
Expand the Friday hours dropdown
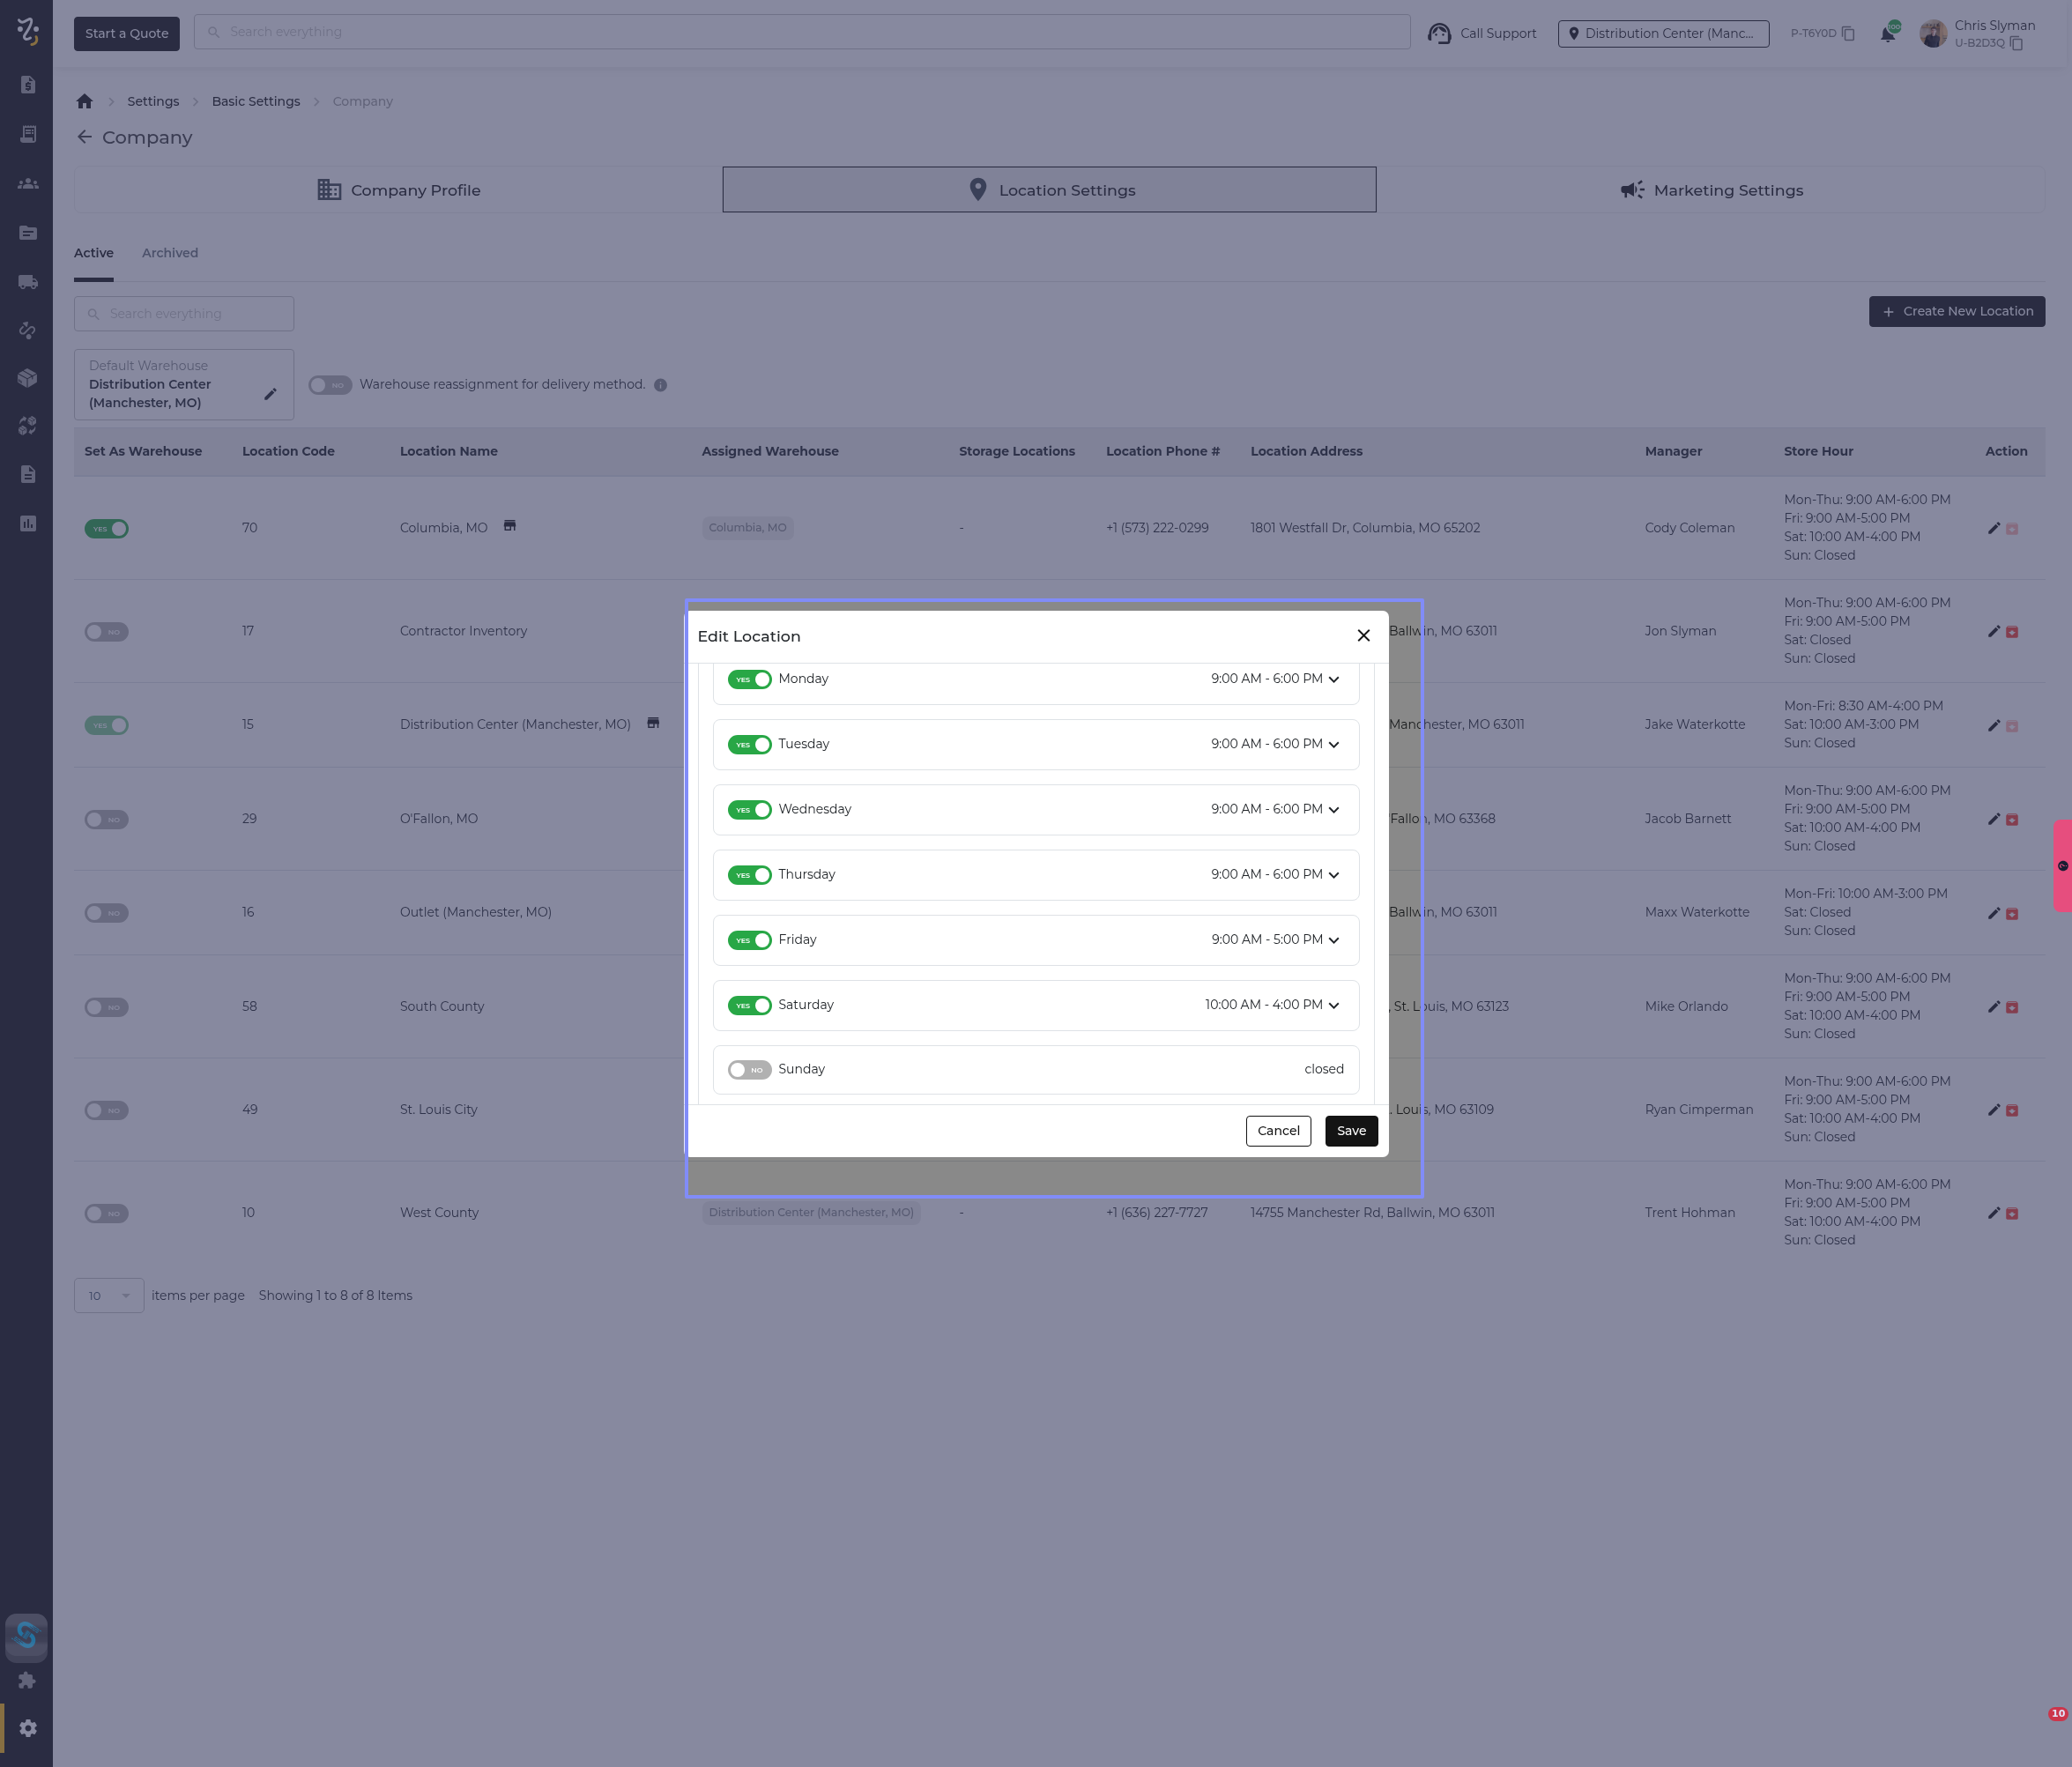(1333, 940)
